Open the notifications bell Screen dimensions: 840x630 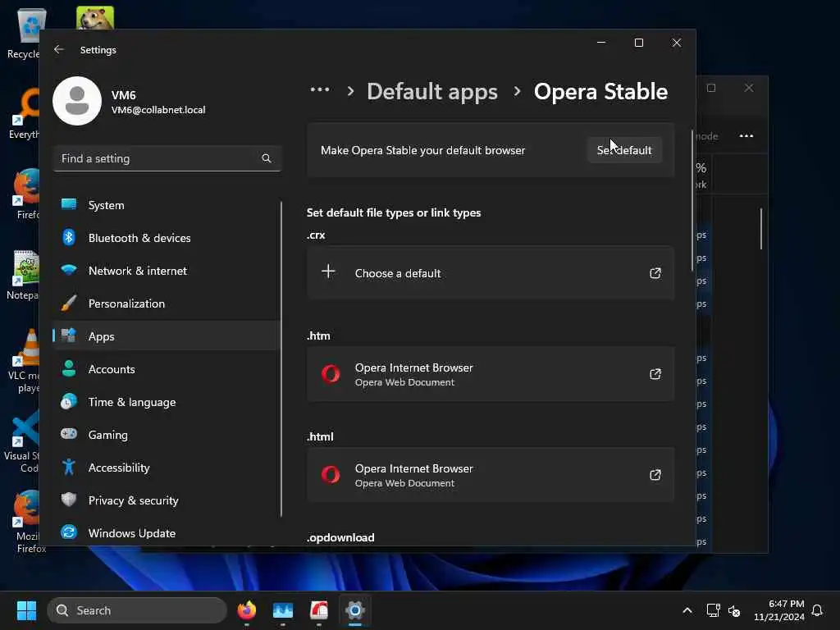point(817,610)
